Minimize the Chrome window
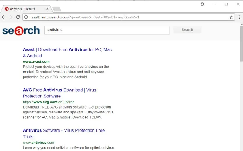This screenshot has width=243, height=151. pos(215,4)
